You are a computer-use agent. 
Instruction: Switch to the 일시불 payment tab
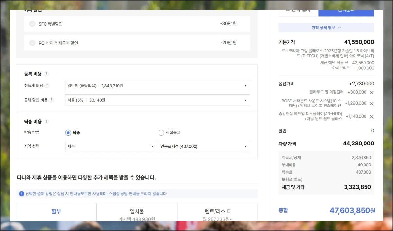pos(137,212)
